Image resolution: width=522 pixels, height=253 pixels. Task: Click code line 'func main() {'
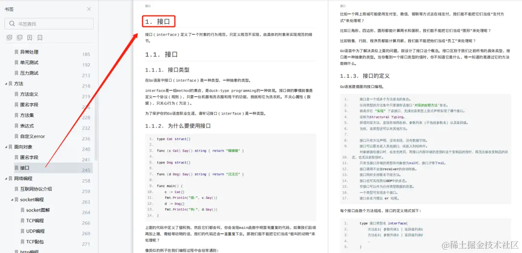click(170, 186)
